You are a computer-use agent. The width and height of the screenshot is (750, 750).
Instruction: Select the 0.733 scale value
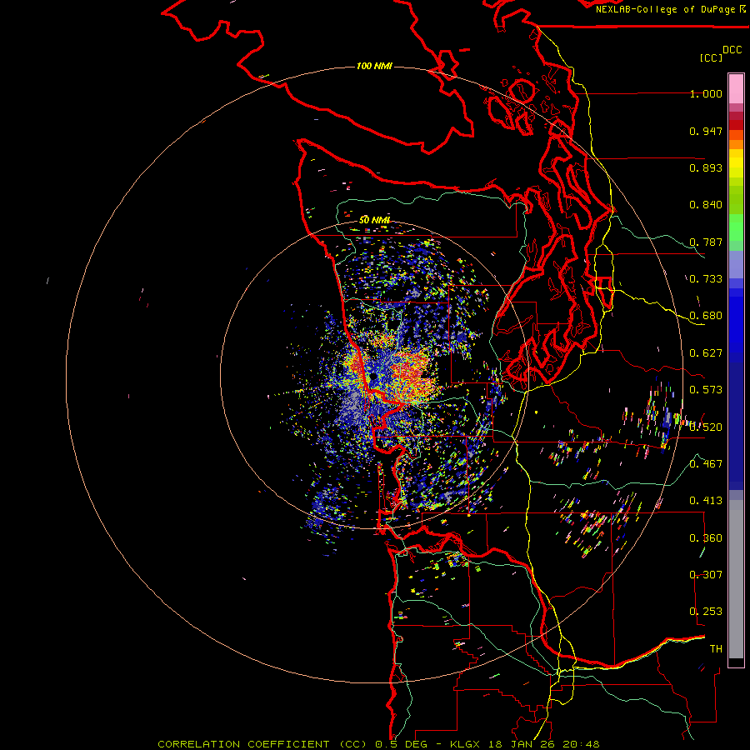(706, 279)
